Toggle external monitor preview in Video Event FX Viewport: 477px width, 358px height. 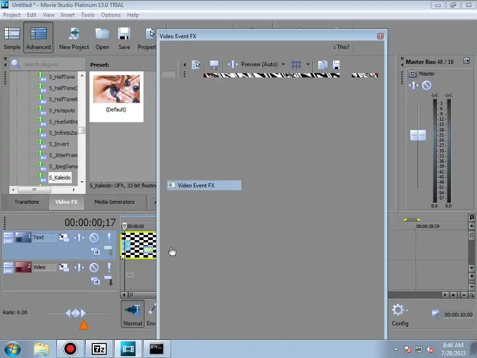(x=214, y=64)
